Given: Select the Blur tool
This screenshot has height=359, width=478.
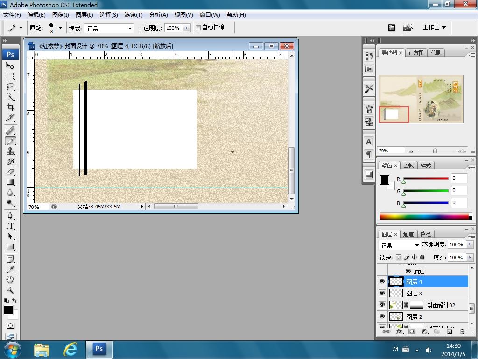Looking at the screenshot, I should pyautogui.click(x=10, y=193).
